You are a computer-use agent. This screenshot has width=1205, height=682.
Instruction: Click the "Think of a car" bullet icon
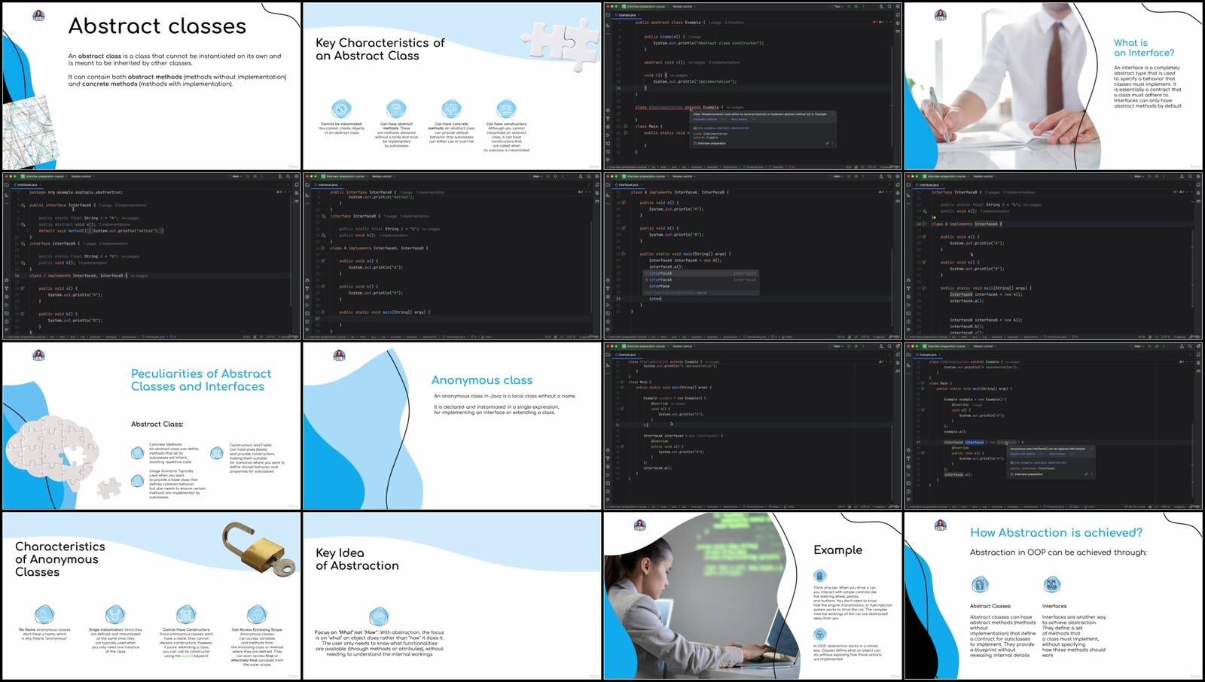819,576
